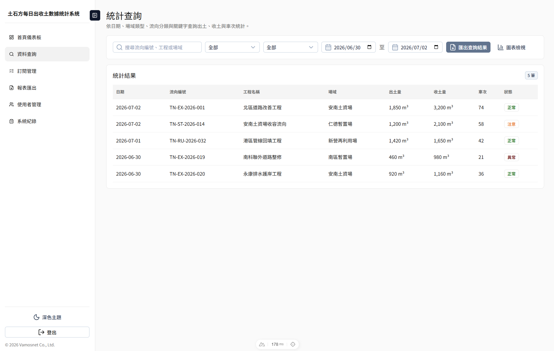This screenshot has height=351, width=554.
Task: Select flow code TN-EX-2026-001
Action: click(187, 108)
